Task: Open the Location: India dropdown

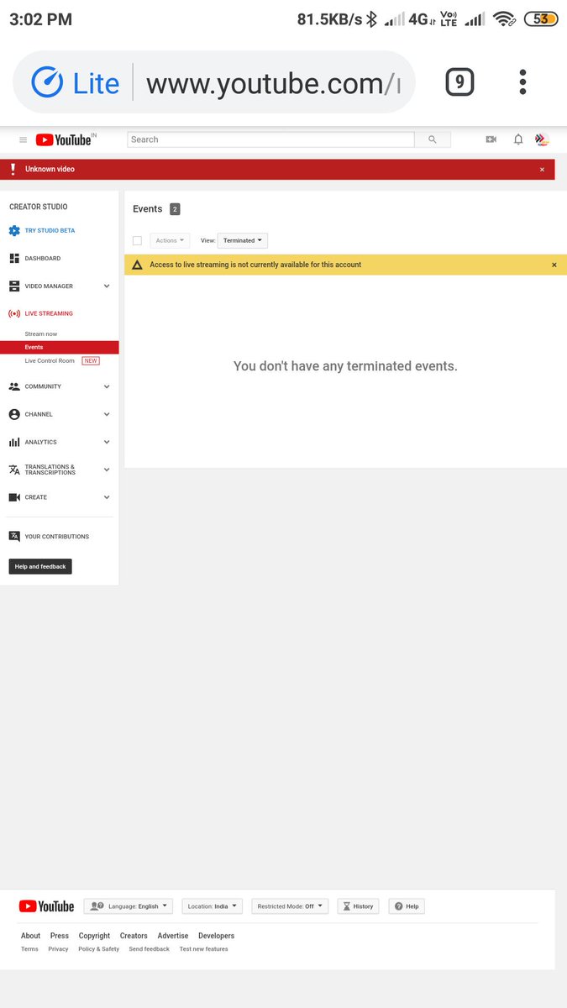Action: pyautogui.click(x=213, y=906)
